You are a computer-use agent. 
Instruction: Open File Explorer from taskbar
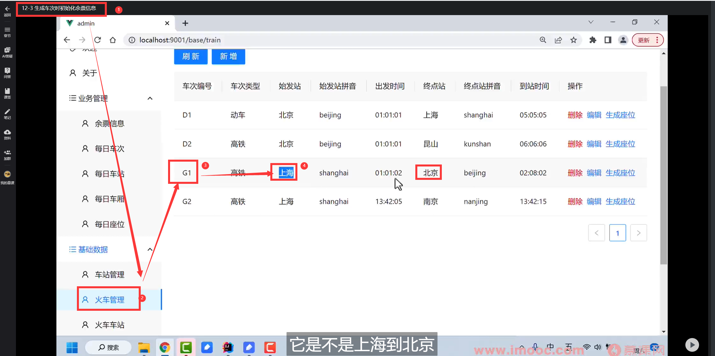[144, 347]
